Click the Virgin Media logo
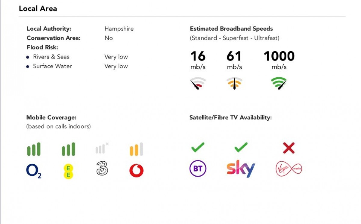The height and width of the screenshot is (224, 361). pos(289,169)
